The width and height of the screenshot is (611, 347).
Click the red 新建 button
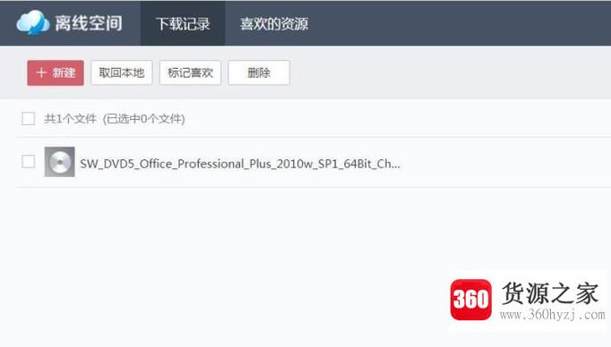coord(56,72)
